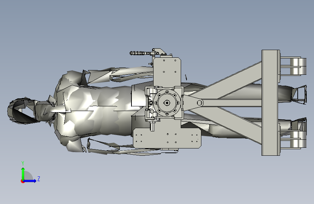Select the 'Z' axis label
The width and height of the screenshot is (314, 204).
tap(39, 179)
